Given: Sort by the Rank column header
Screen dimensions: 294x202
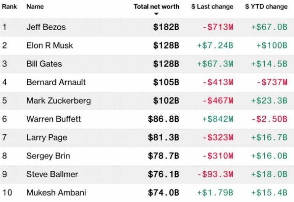Looking at the screenshot, I should (9, 7).
